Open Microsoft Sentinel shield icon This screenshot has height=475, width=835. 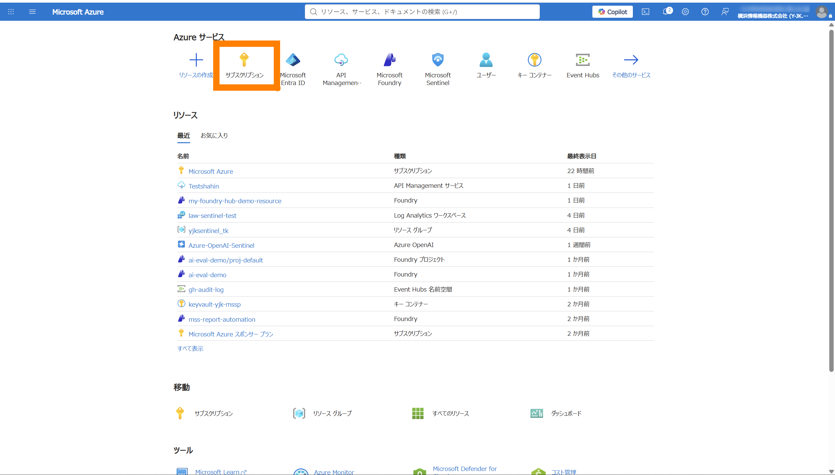coord(438,60)
